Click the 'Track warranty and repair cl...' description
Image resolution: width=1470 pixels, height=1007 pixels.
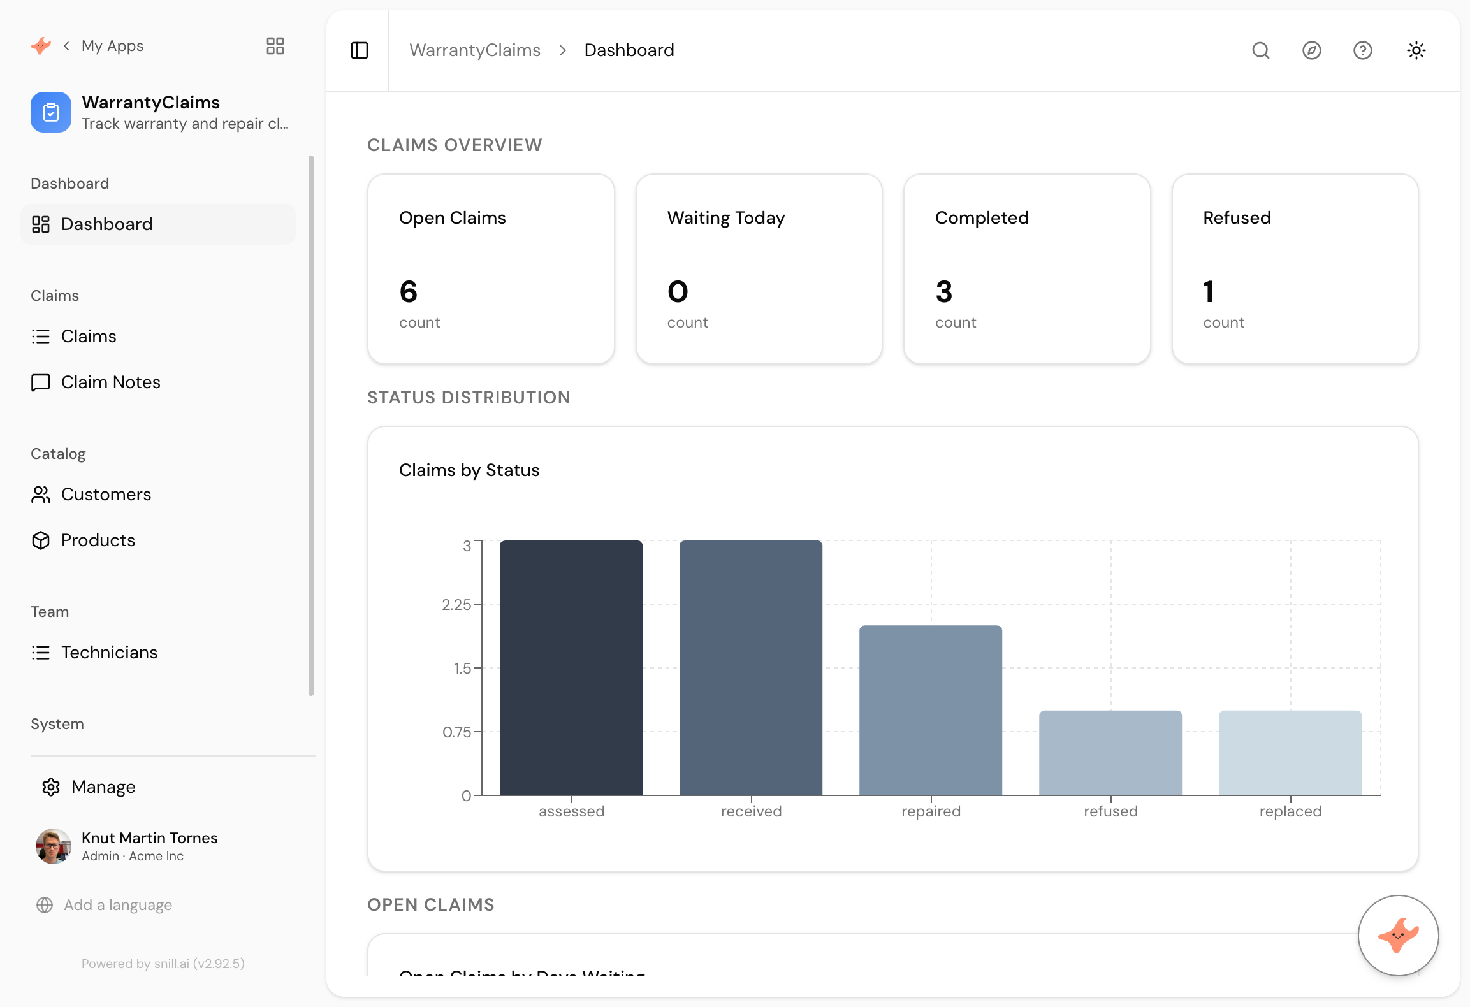pos(185,124)
